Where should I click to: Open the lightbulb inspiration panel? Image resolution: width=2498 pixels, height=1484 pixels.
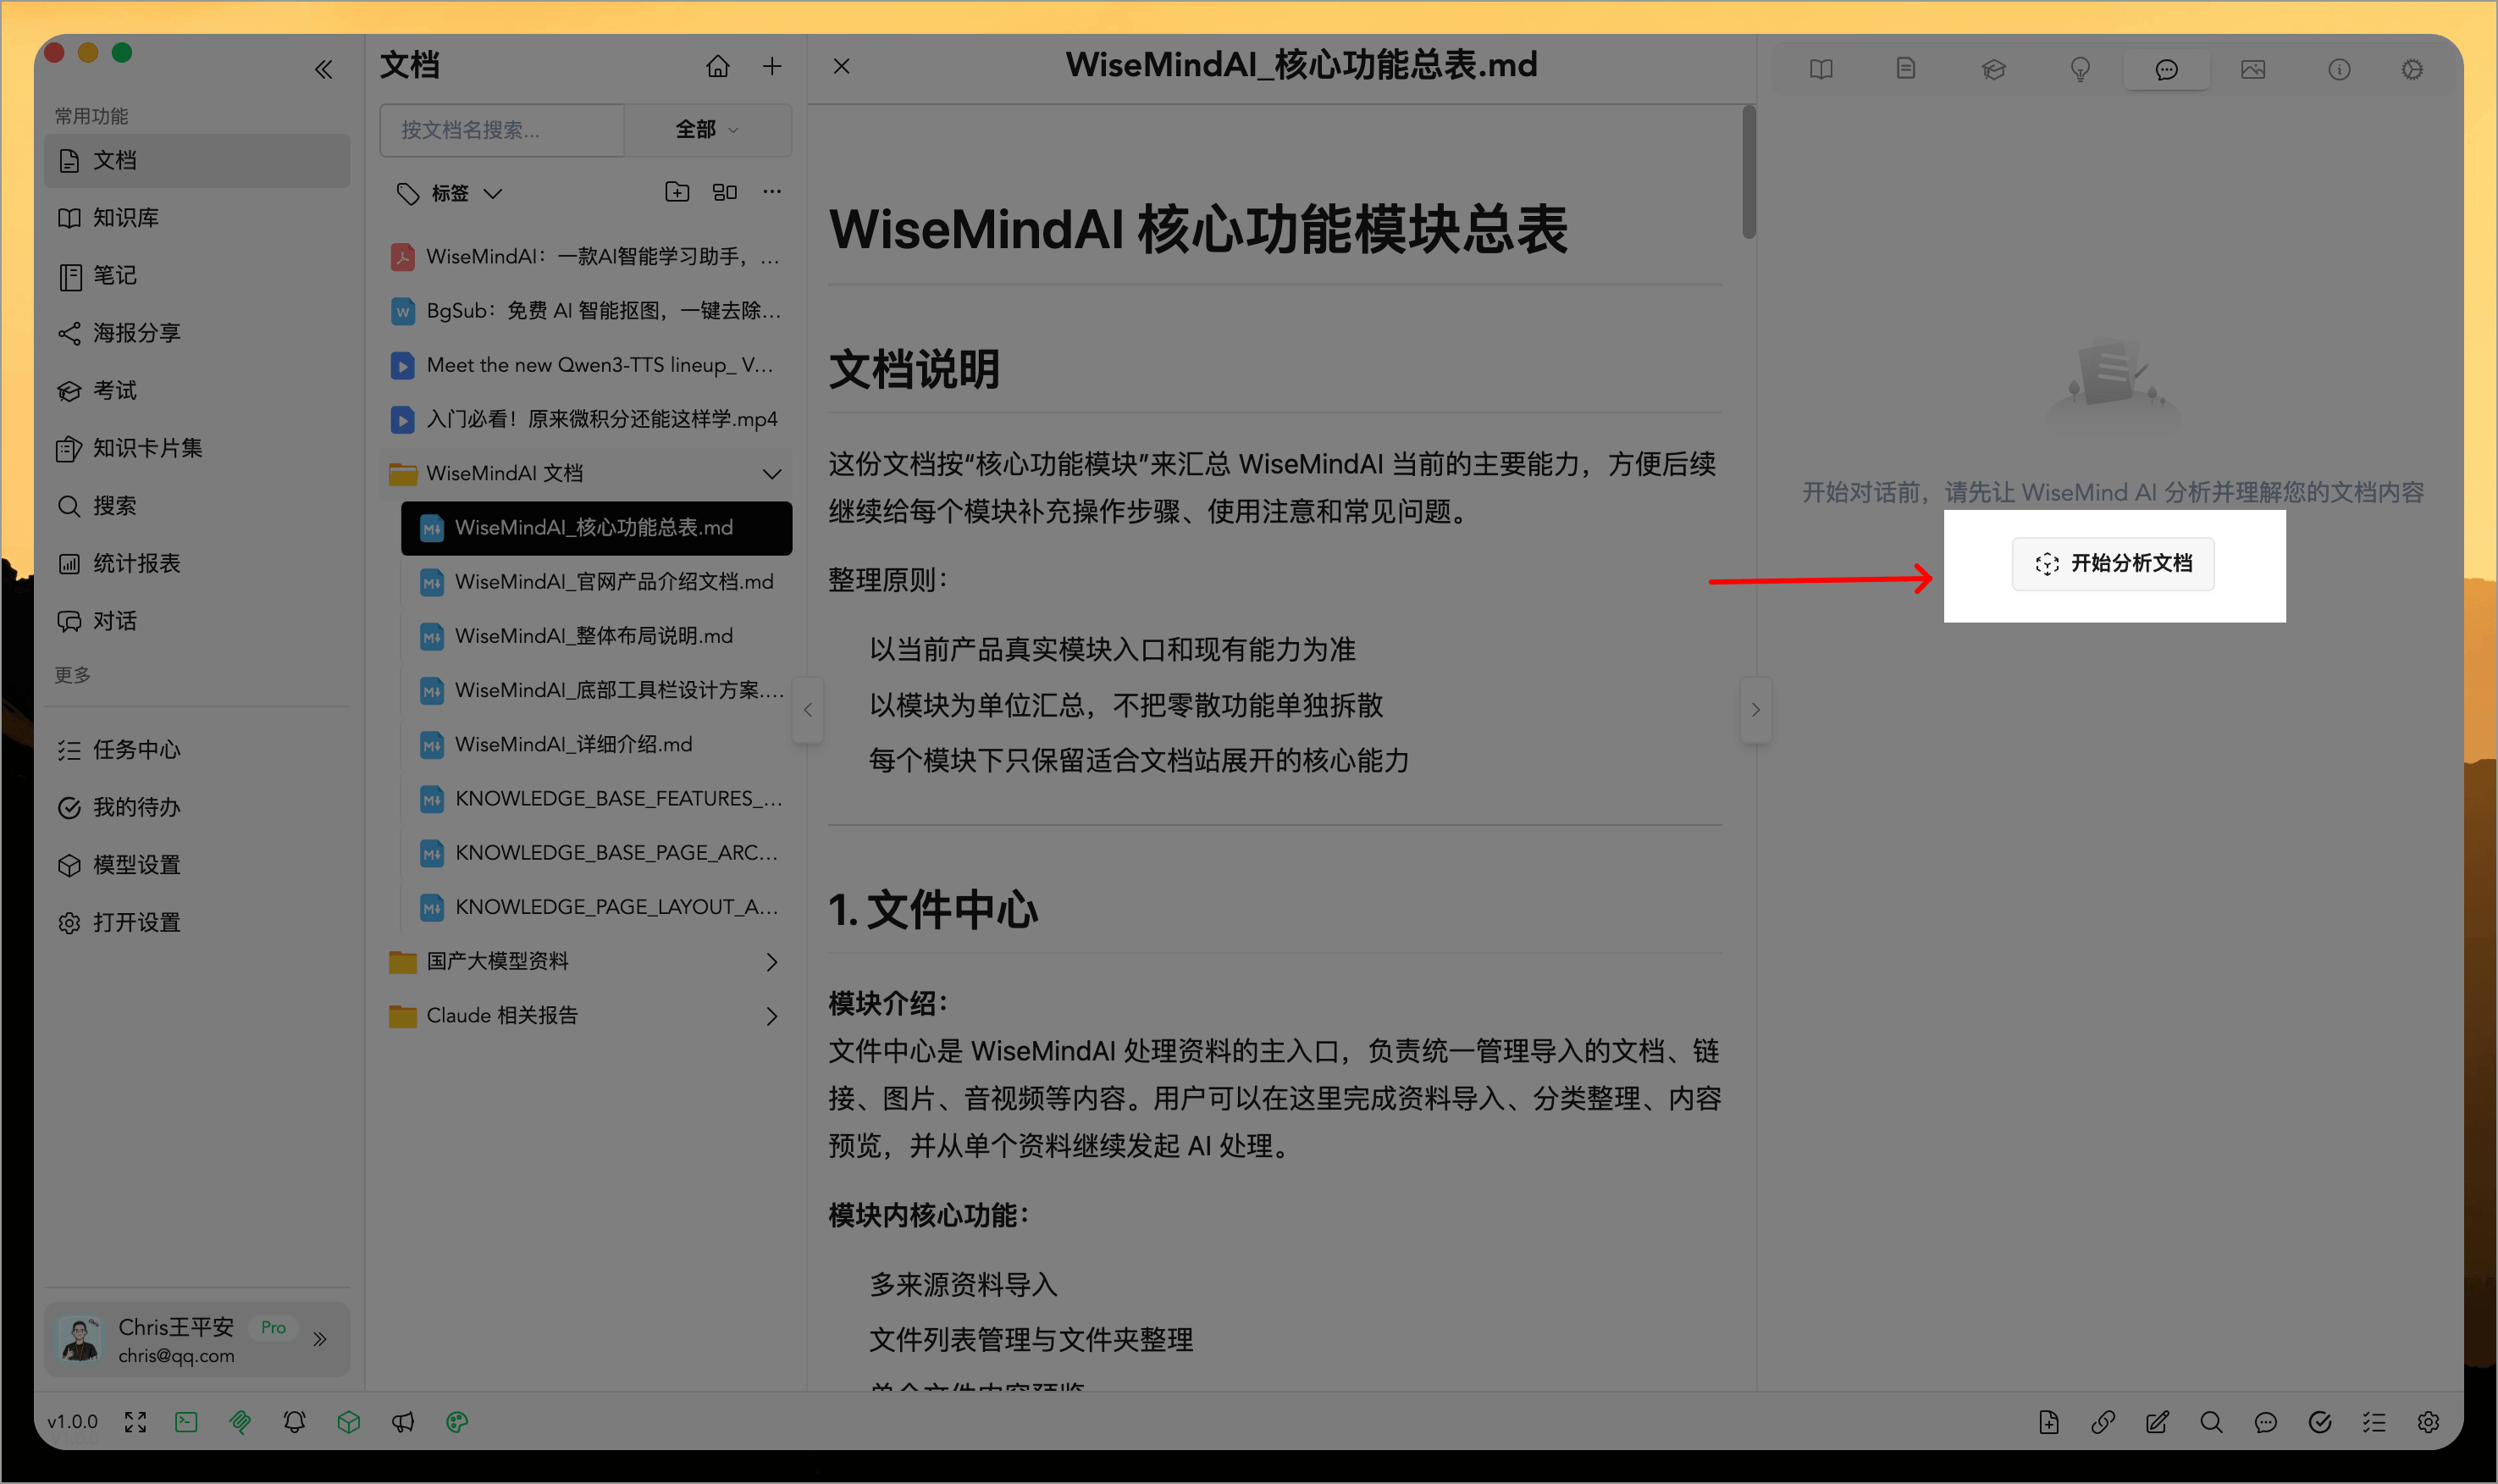[x=2081, y=69]
